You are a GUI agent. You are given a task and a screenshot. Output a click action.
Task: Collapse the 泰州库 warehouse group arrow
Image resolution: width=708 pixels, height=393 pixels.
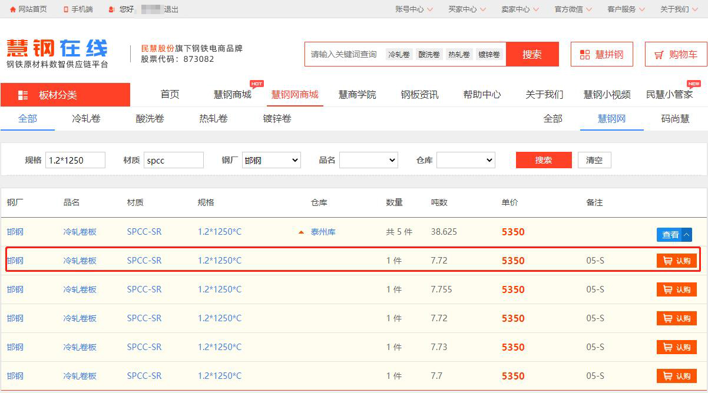coord(302,232)
